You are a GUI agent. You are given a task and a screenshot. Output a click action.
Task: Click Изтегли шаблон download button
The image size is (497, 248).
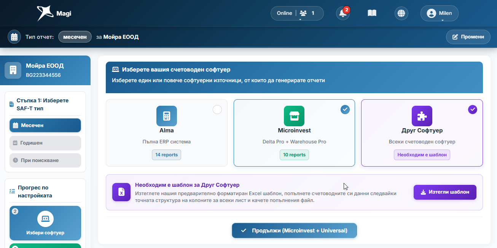[x=445, y=192]
